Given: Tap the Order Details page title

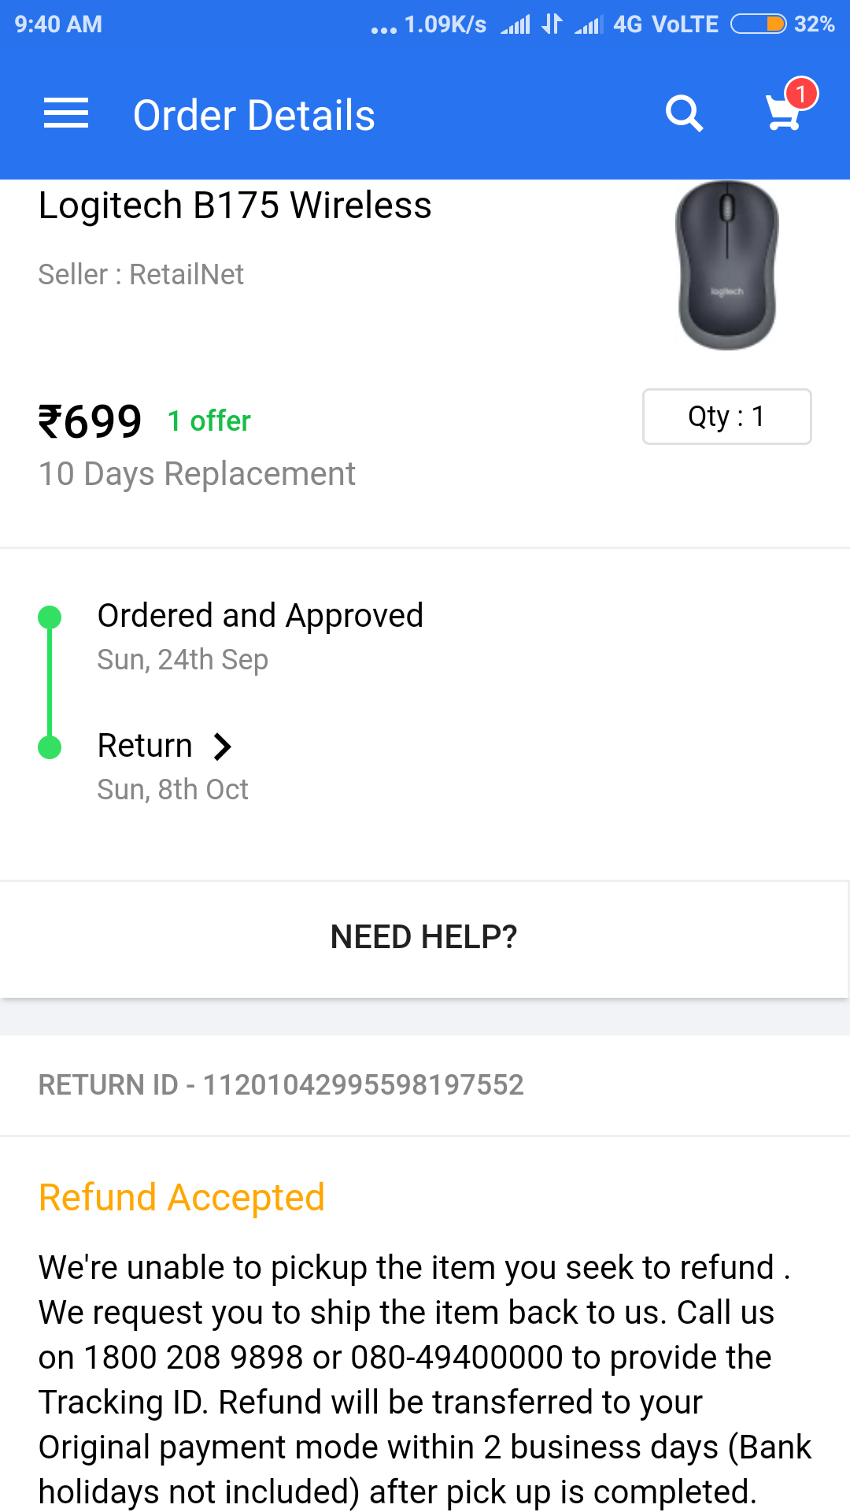Looking at the screenshot, I should point(253,116).
